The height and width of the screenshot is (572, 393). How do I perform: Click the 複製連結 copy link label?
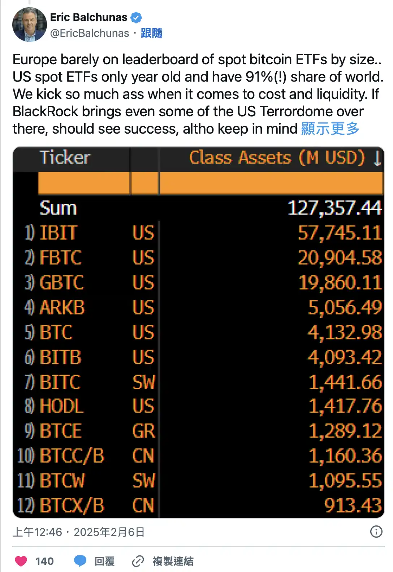pos(173,561)
